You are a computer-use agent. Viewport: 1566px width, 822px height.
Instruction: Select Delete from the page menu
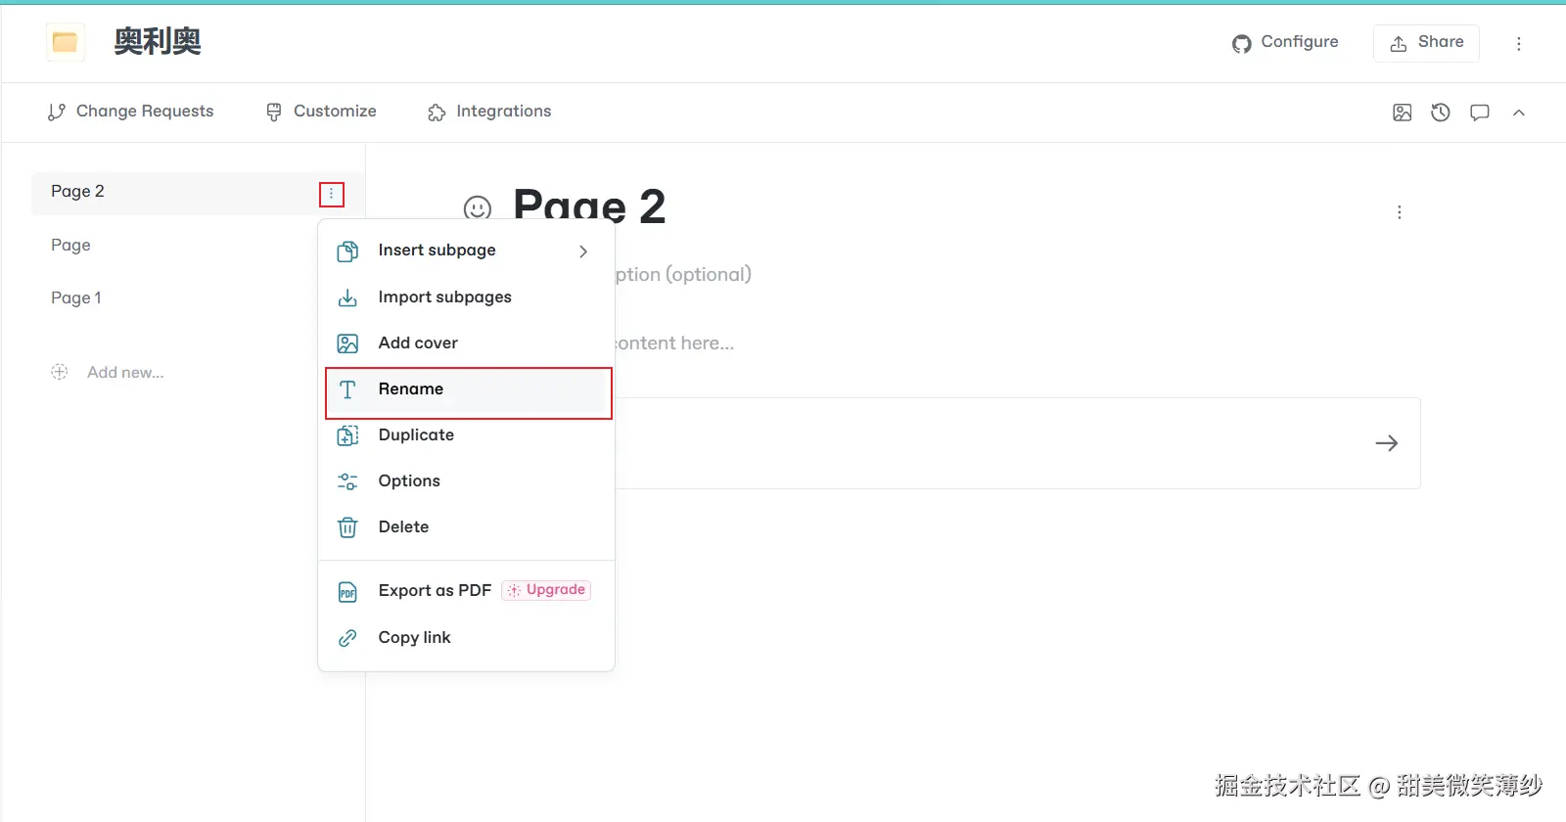pyautogui.click(x=403, y=527)
